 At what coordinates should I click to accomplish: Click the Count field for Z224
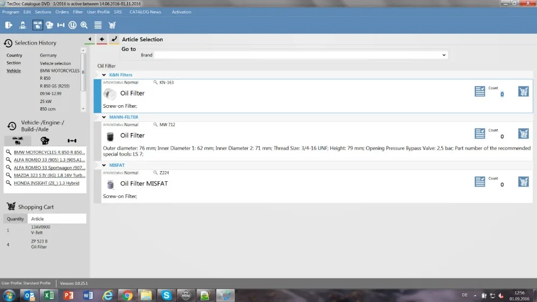[502, 185]
